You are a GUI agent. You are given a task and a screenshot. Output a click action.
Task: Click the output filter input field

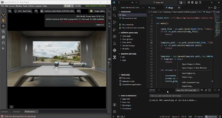coord(184,96)
